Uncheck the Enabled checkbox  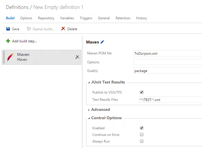[142, 128]
